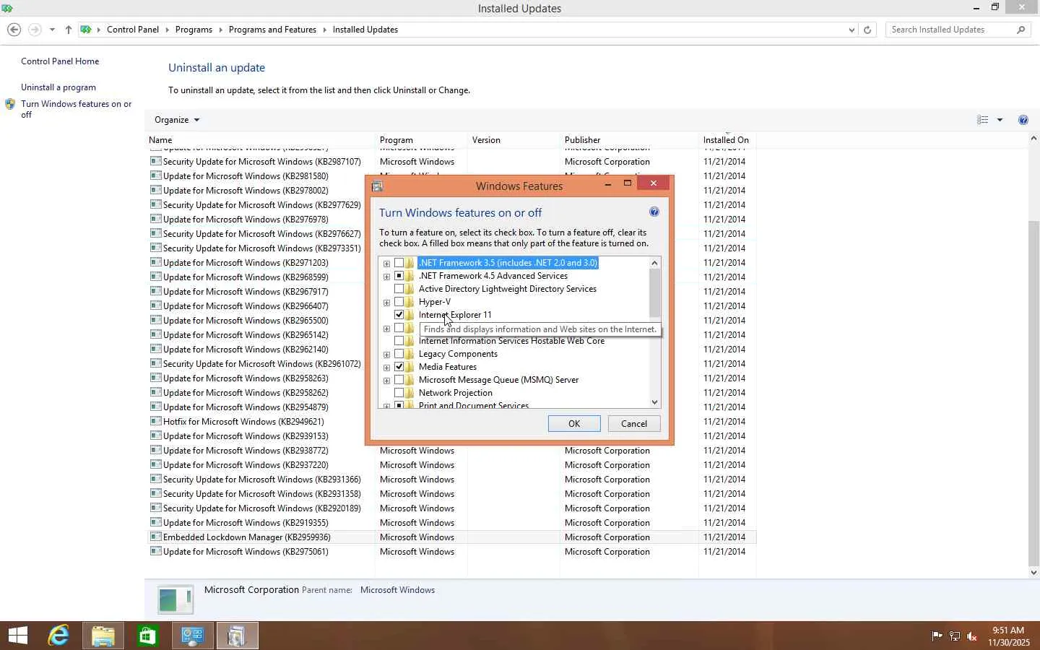This screenshot has width=1040, height=650.
Task: Open Uninstall a program link
Action: pyautogui.click(x=58, y=87)
